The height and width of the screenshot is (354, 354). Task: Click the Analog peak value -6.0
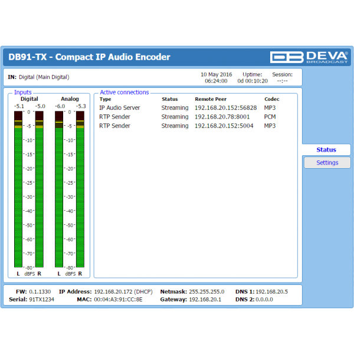(x=60, y=106)
